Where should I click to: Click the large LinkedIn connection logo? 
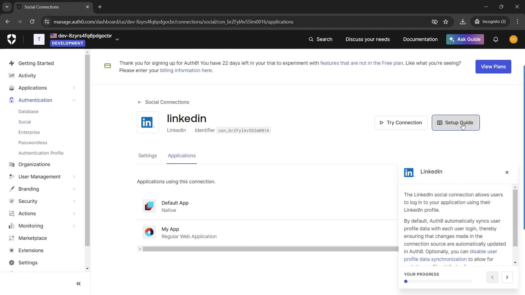tap(148, 122)
